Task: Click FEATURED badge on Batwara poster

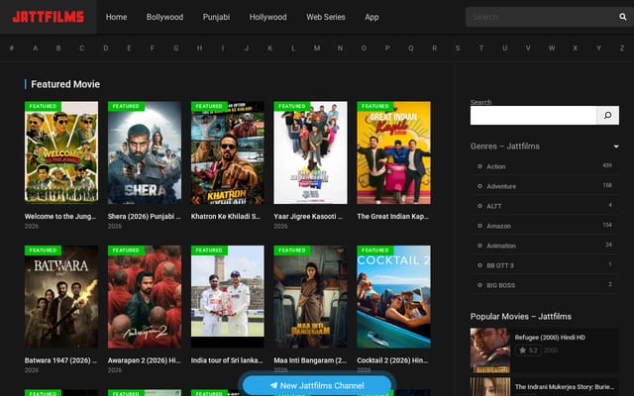Action: 43,250
